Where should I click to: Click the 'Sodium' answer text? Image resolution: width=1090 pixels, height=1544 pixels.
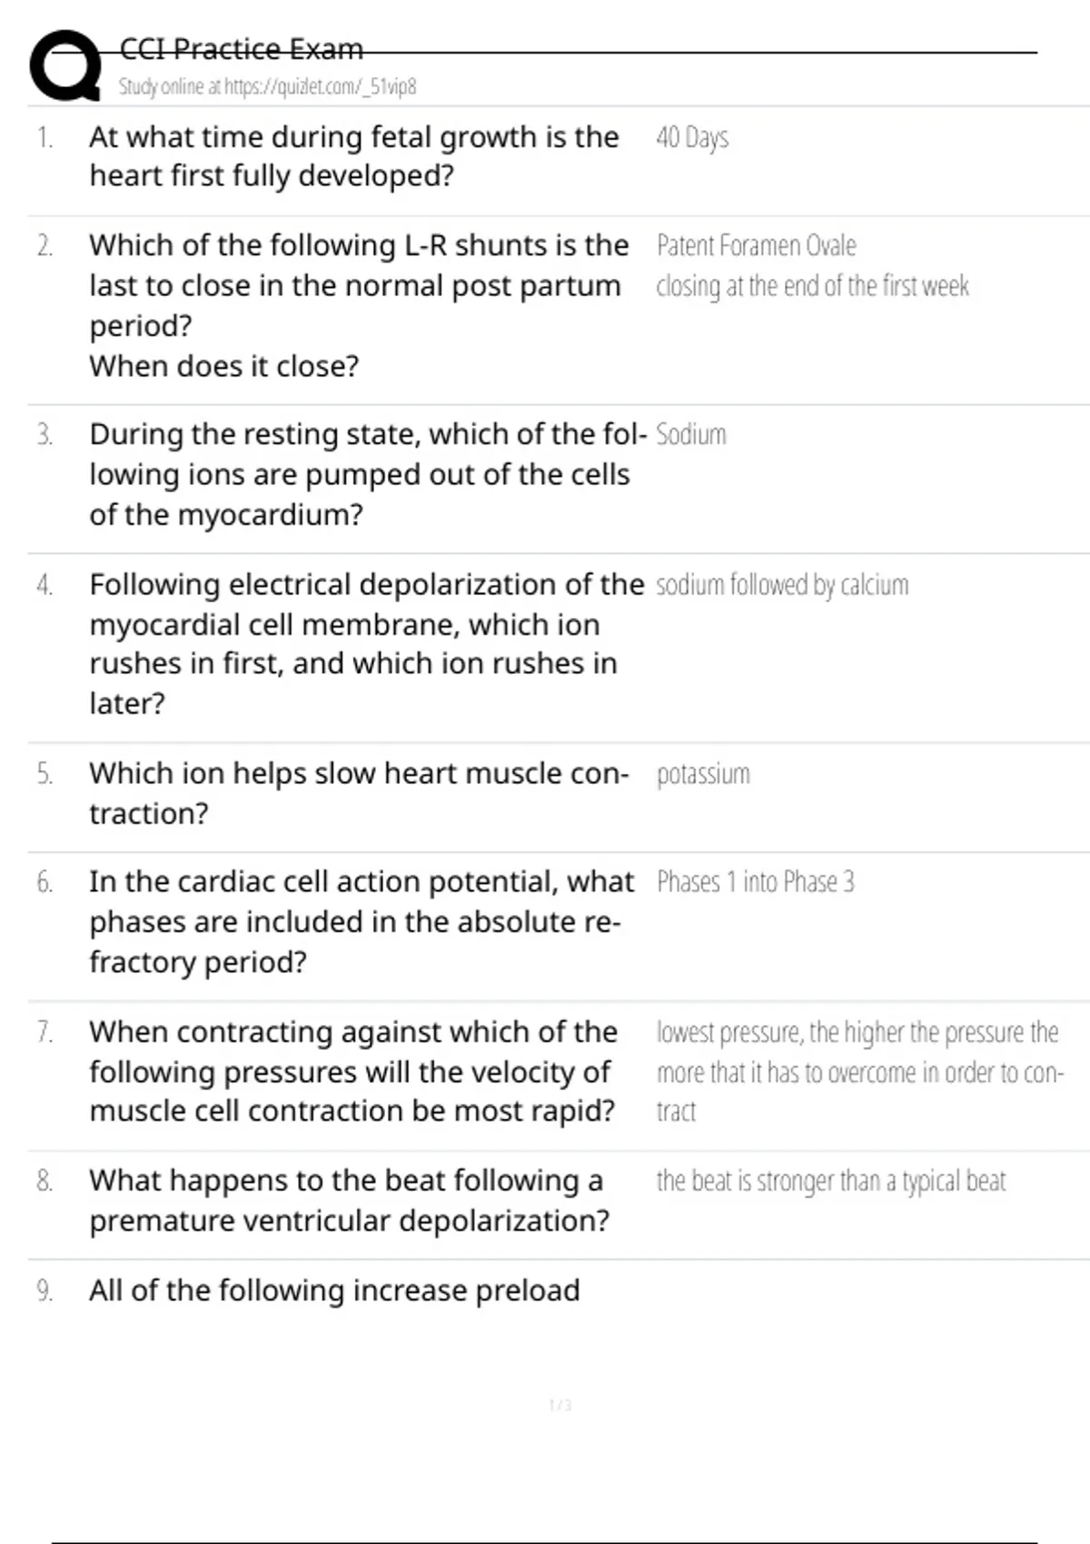pyautogui.click(x=691, y=434)
